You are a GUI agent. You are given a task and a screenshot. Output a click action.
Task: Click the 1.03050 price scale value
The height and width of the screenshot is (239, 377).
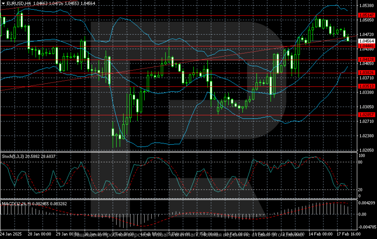(366, 107)
